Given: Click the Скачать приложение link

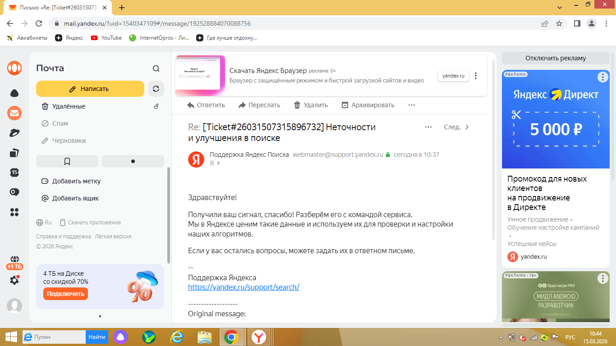Looking at the screenshot, I should [91, 223].
